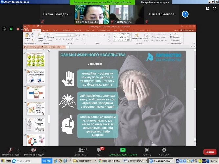Image resolution: width=219 pixels, height=164 pixels.
Task: Open the Чат chat panel
Action: pyautogui.click(x=99, y=151)
